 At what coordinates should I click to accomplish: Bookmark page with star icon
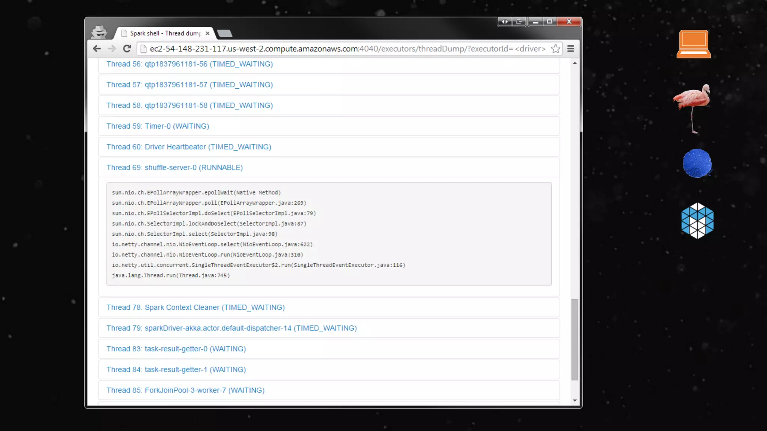pos(555,49)
